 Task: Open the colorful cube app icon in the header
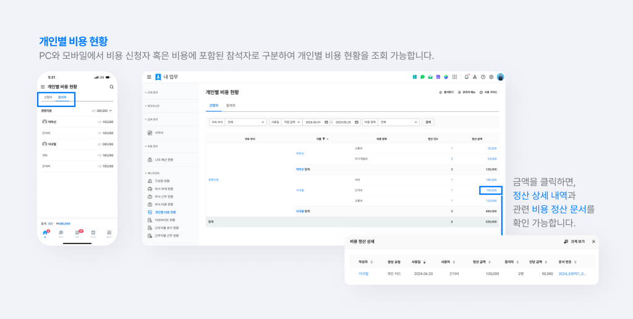[x=446, y=77]
